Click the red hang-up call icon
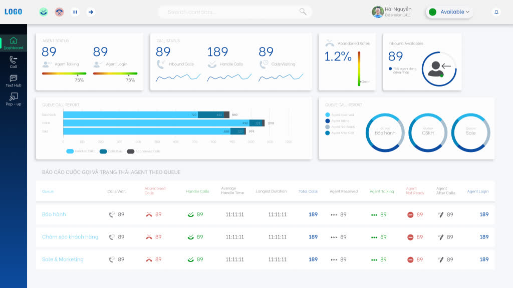 pyautogui.click(x=59, y=11)
